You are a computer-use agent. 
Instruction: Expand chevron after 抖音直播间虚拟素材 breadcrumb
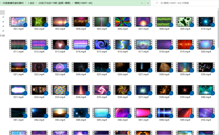tap(25, 3)
